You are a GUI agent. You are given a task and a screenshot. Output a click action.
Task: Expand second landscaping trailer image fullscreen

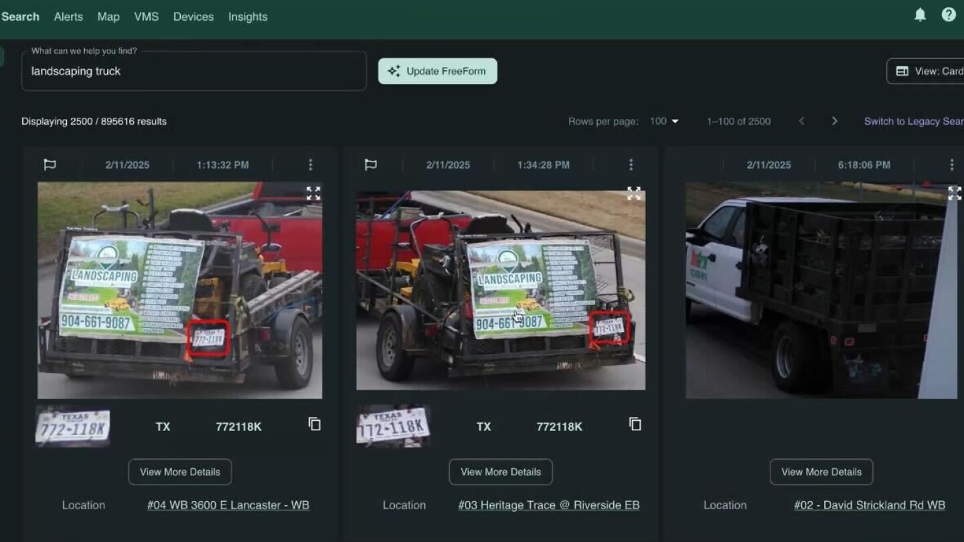pos(633,193)
